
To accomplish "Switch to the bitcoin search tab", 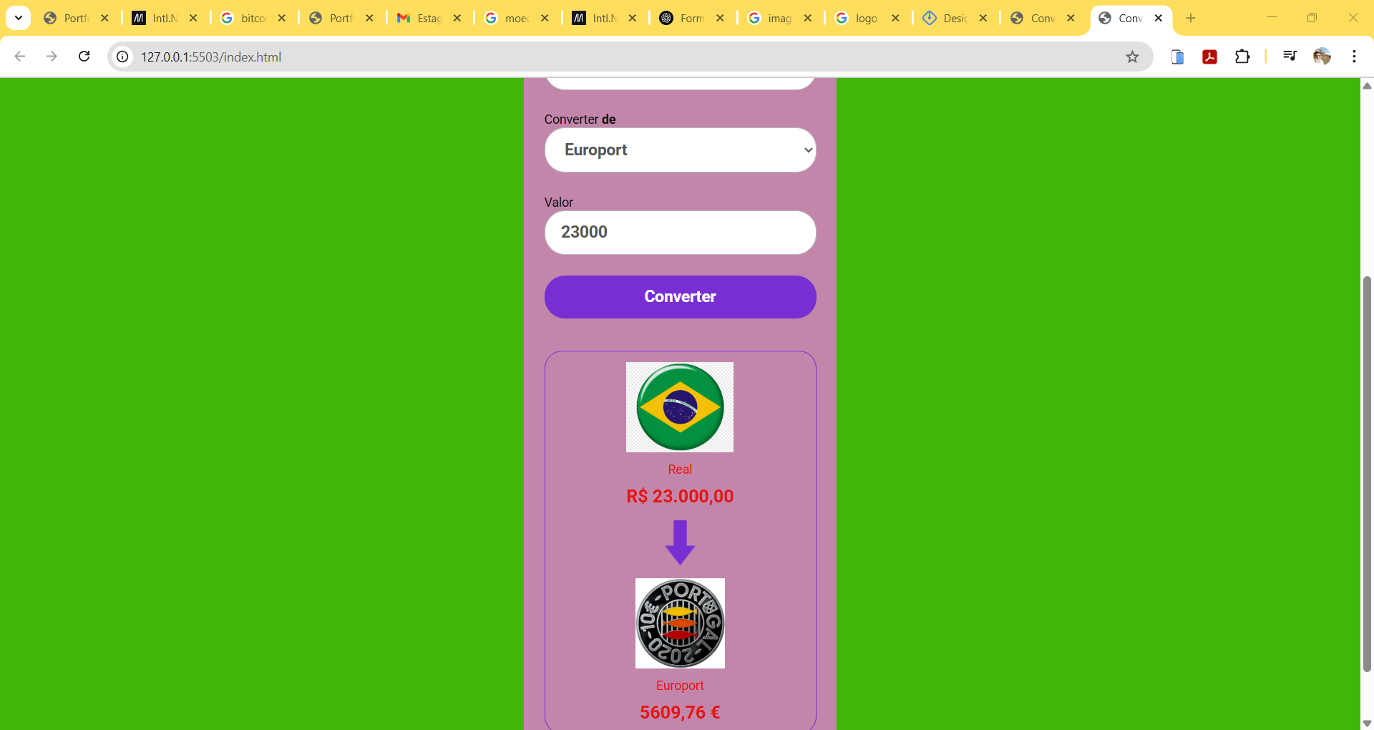I will pos(250,18).
